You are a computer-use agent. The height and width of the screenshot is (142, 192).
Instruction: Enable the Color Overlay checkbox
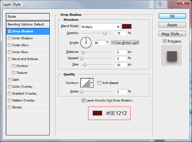click(9, 87)
